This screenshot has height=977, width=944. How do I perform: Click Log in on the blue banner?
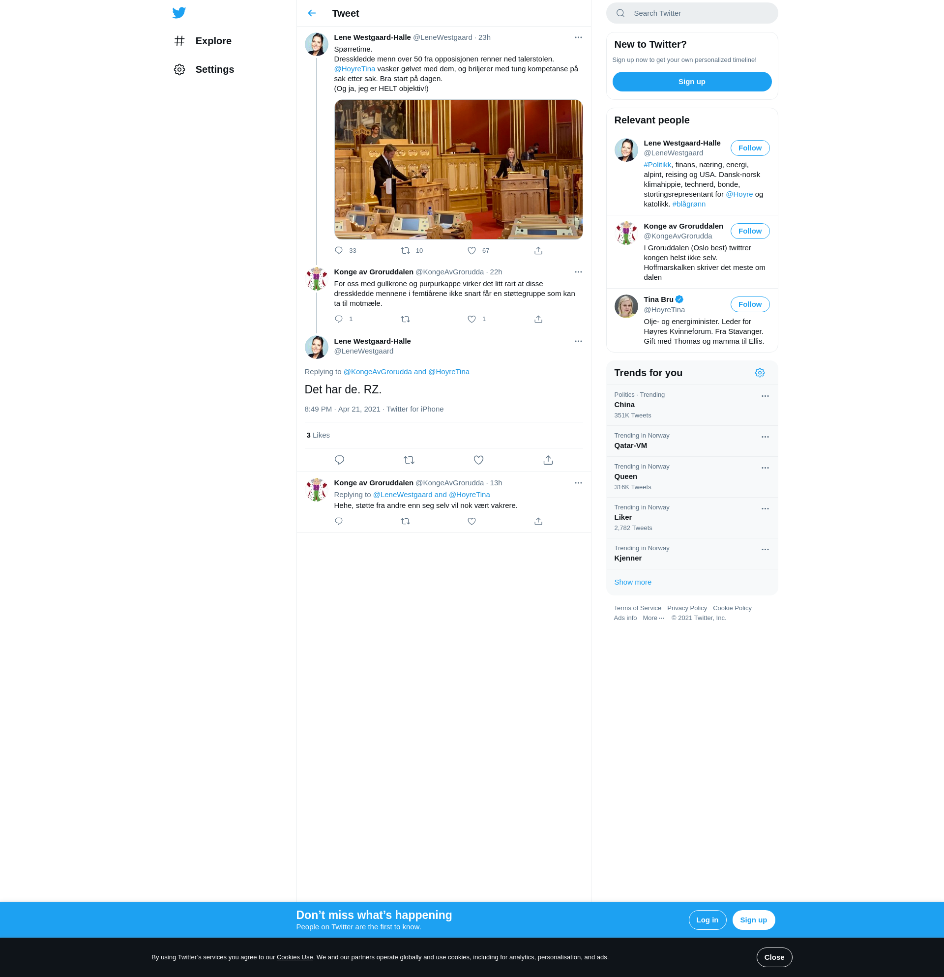point(707,920)
